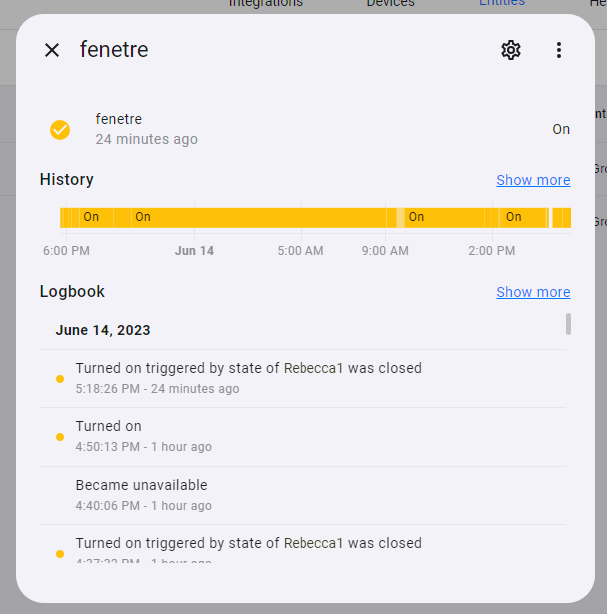Screen dimensions: 607x614
Task: Click the last On segment near 2:00 PM
Action: click(514, 217)
